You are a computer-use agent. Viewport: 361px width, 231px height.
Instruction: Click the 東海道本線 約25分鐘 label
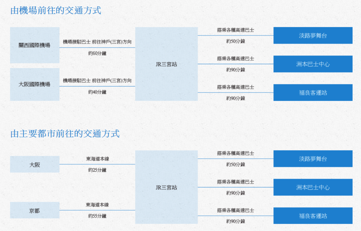click(97, 165)
